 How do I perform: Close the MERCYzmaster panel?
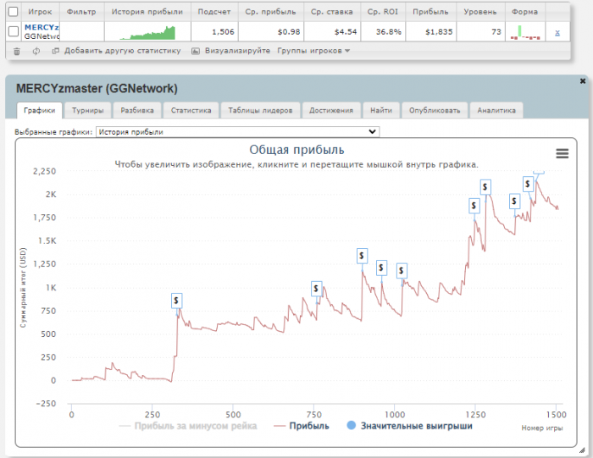583,81
